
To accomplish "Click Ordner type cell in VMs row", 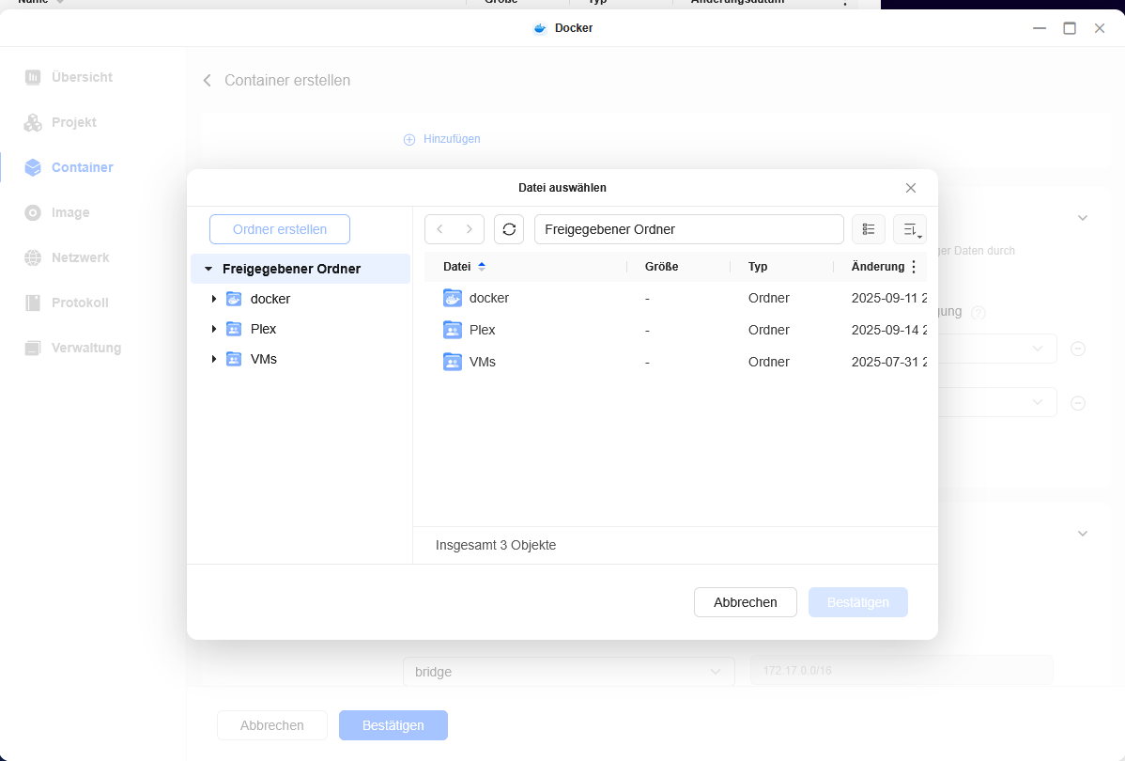I will [768, 362].
